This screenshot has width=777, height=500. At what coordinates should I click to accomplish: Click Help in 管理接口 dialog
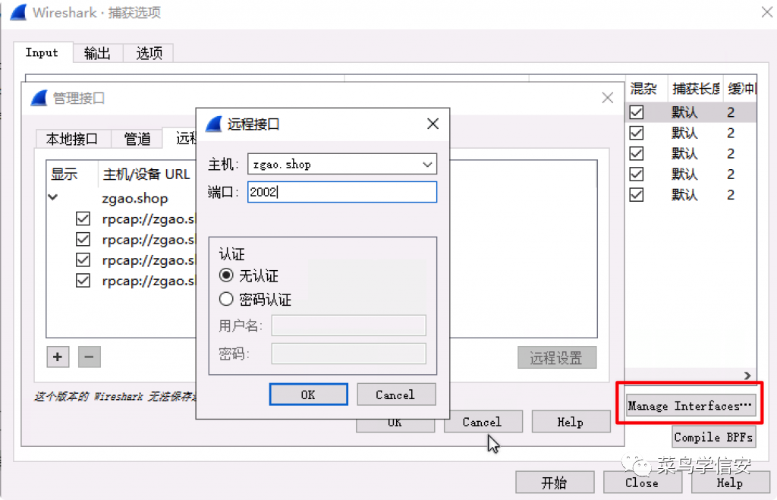(571, 422)
